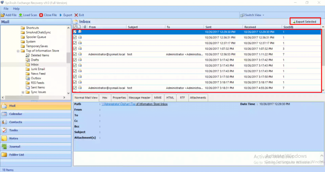
Task: Select the News Feed folder
Action: tap(38, 74)
